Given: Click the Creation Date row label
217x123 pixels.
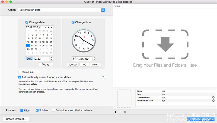Looking at the screenshot, I should click(143, 97).
